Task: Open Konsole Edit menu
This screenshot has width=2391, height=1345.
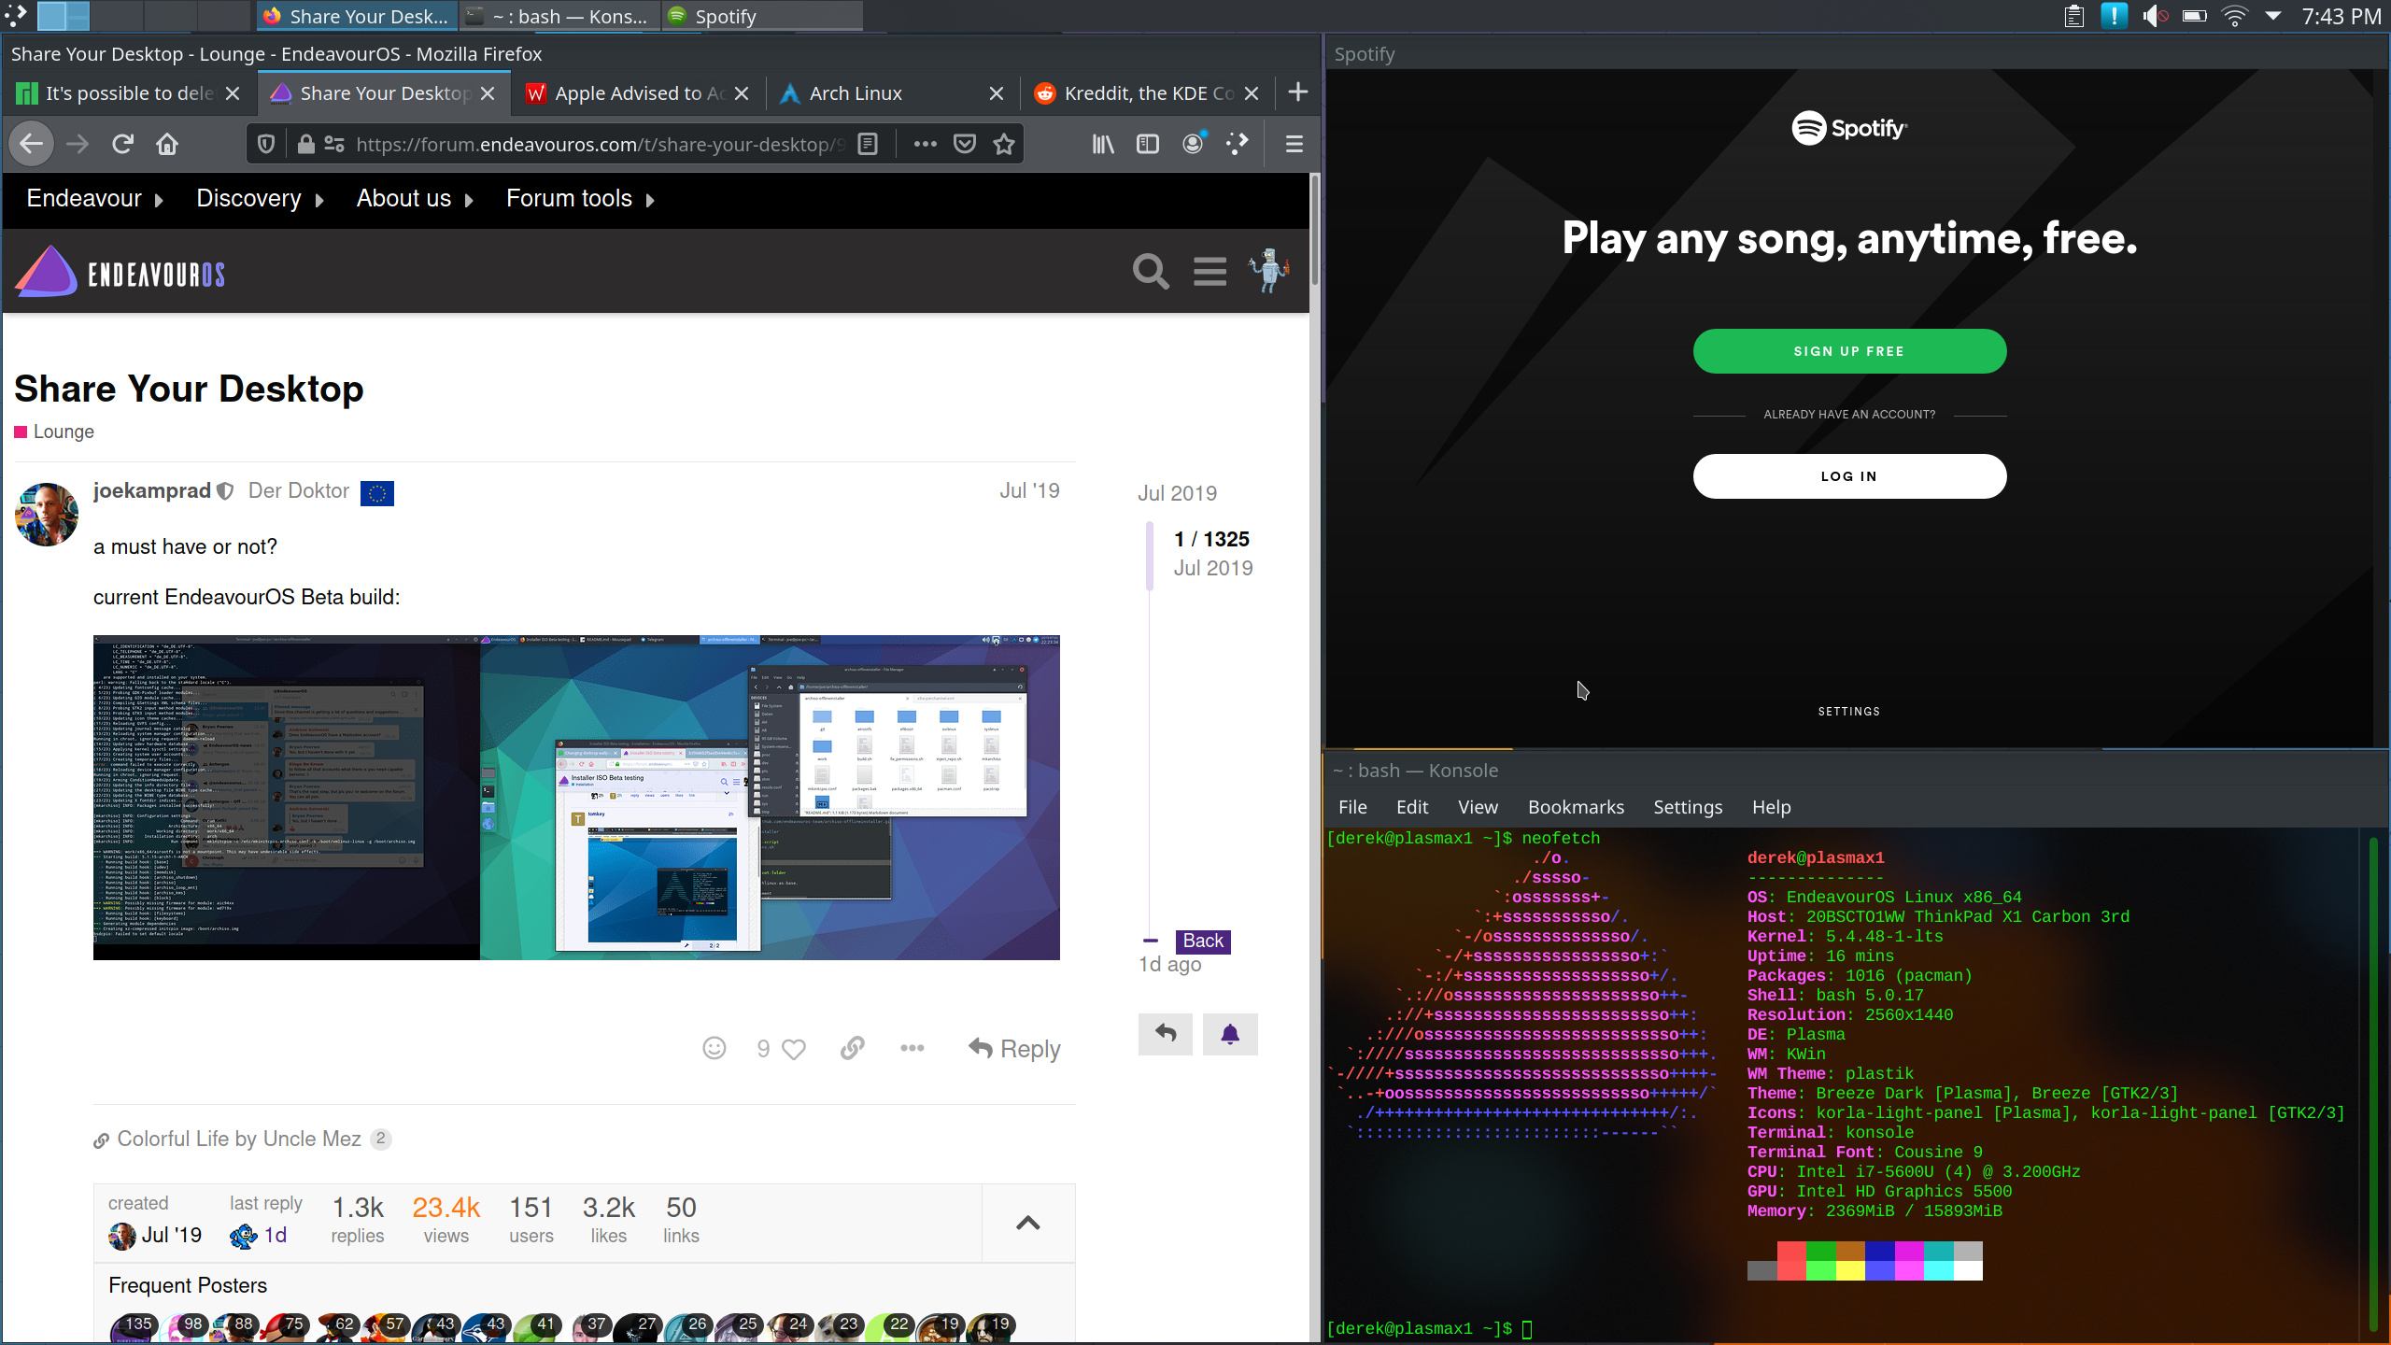Action: point(1412,807)
